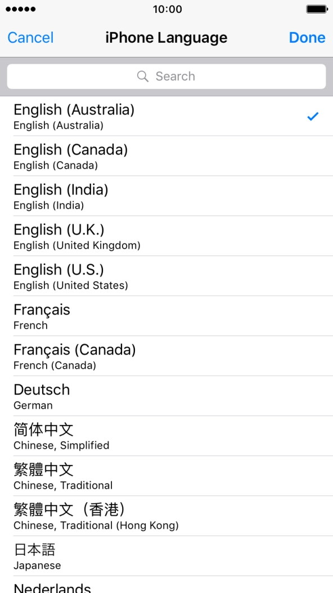Click the battery indicator in status bar
The width and height of the screenshot is (333, 593).
point(318,8)
